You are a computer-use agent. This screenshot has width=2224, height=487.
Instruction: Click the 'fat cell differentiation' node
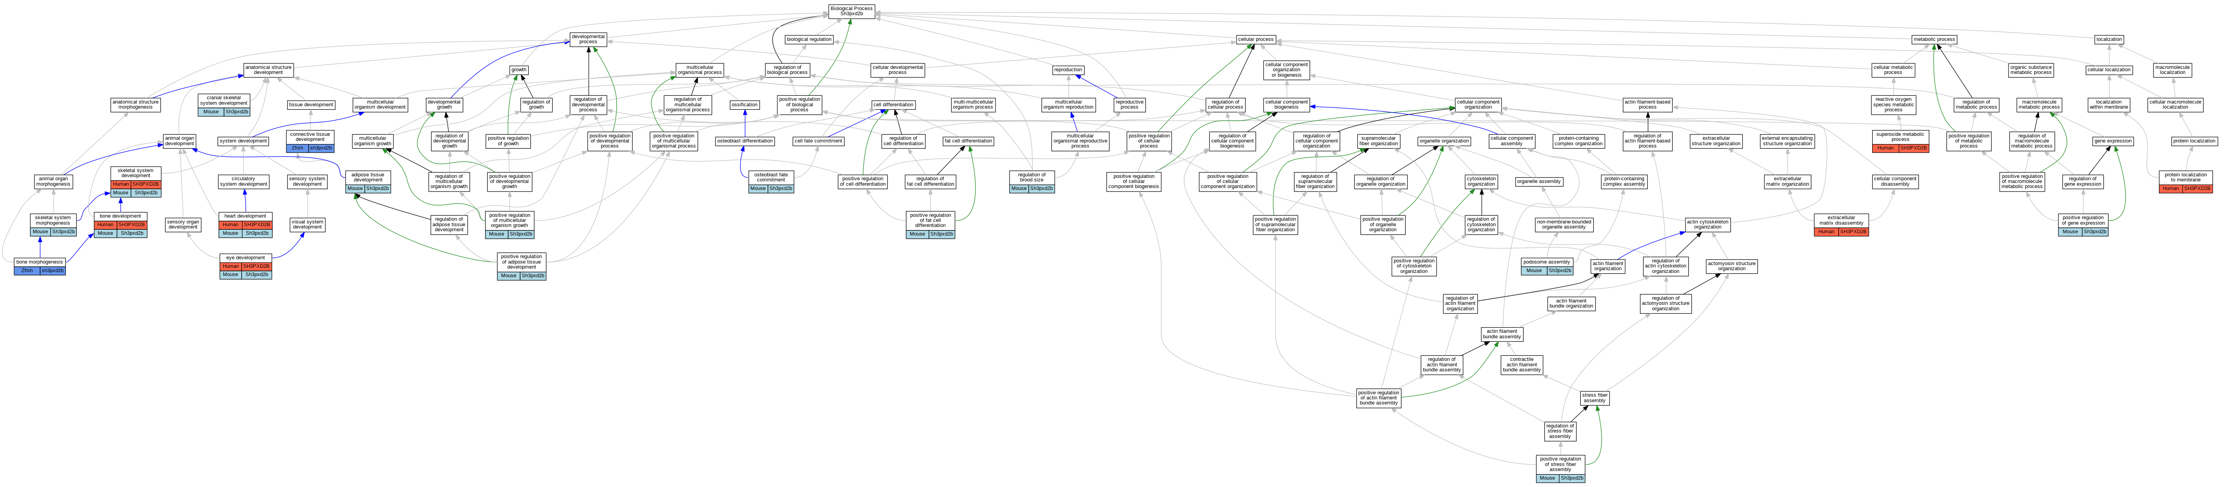pos(968,141)
